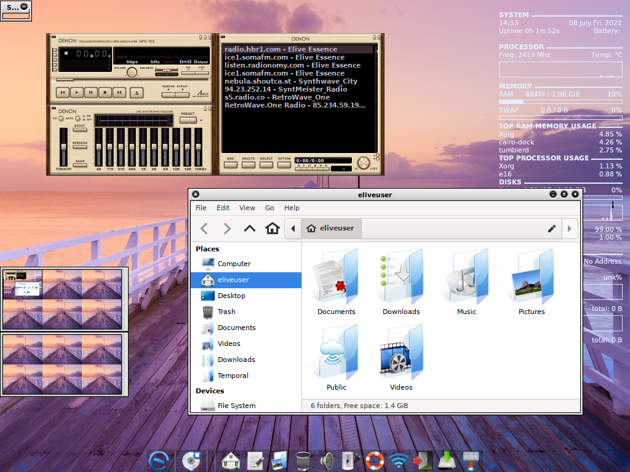Select File System under Devices
The image size is (630, 472).
(246, 406)
